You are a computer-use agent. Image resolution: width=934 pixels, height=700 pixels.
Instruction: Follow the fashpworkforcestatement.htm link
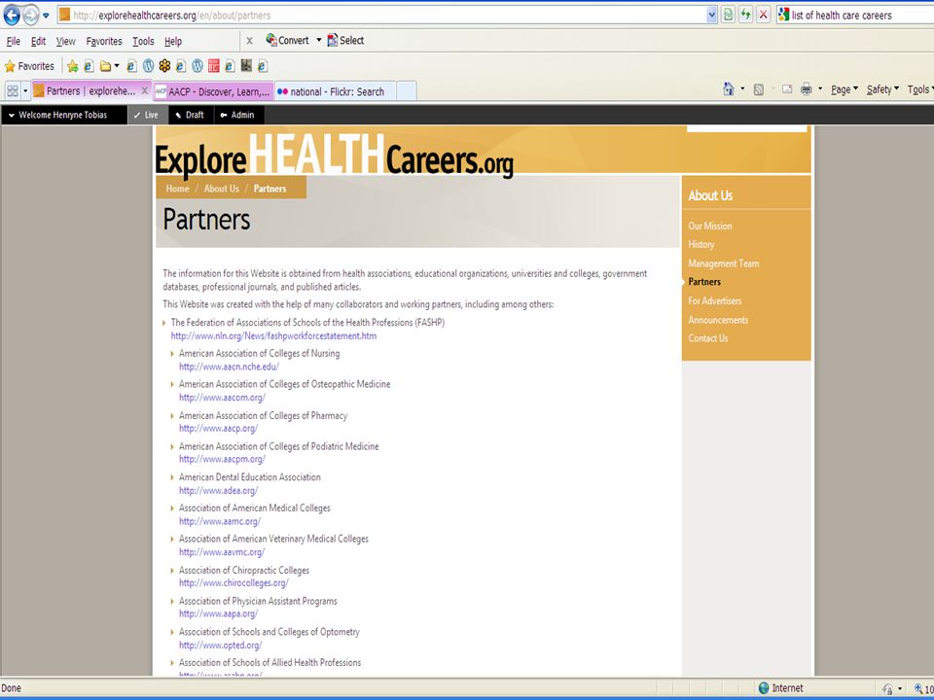[x=273, y=335]
